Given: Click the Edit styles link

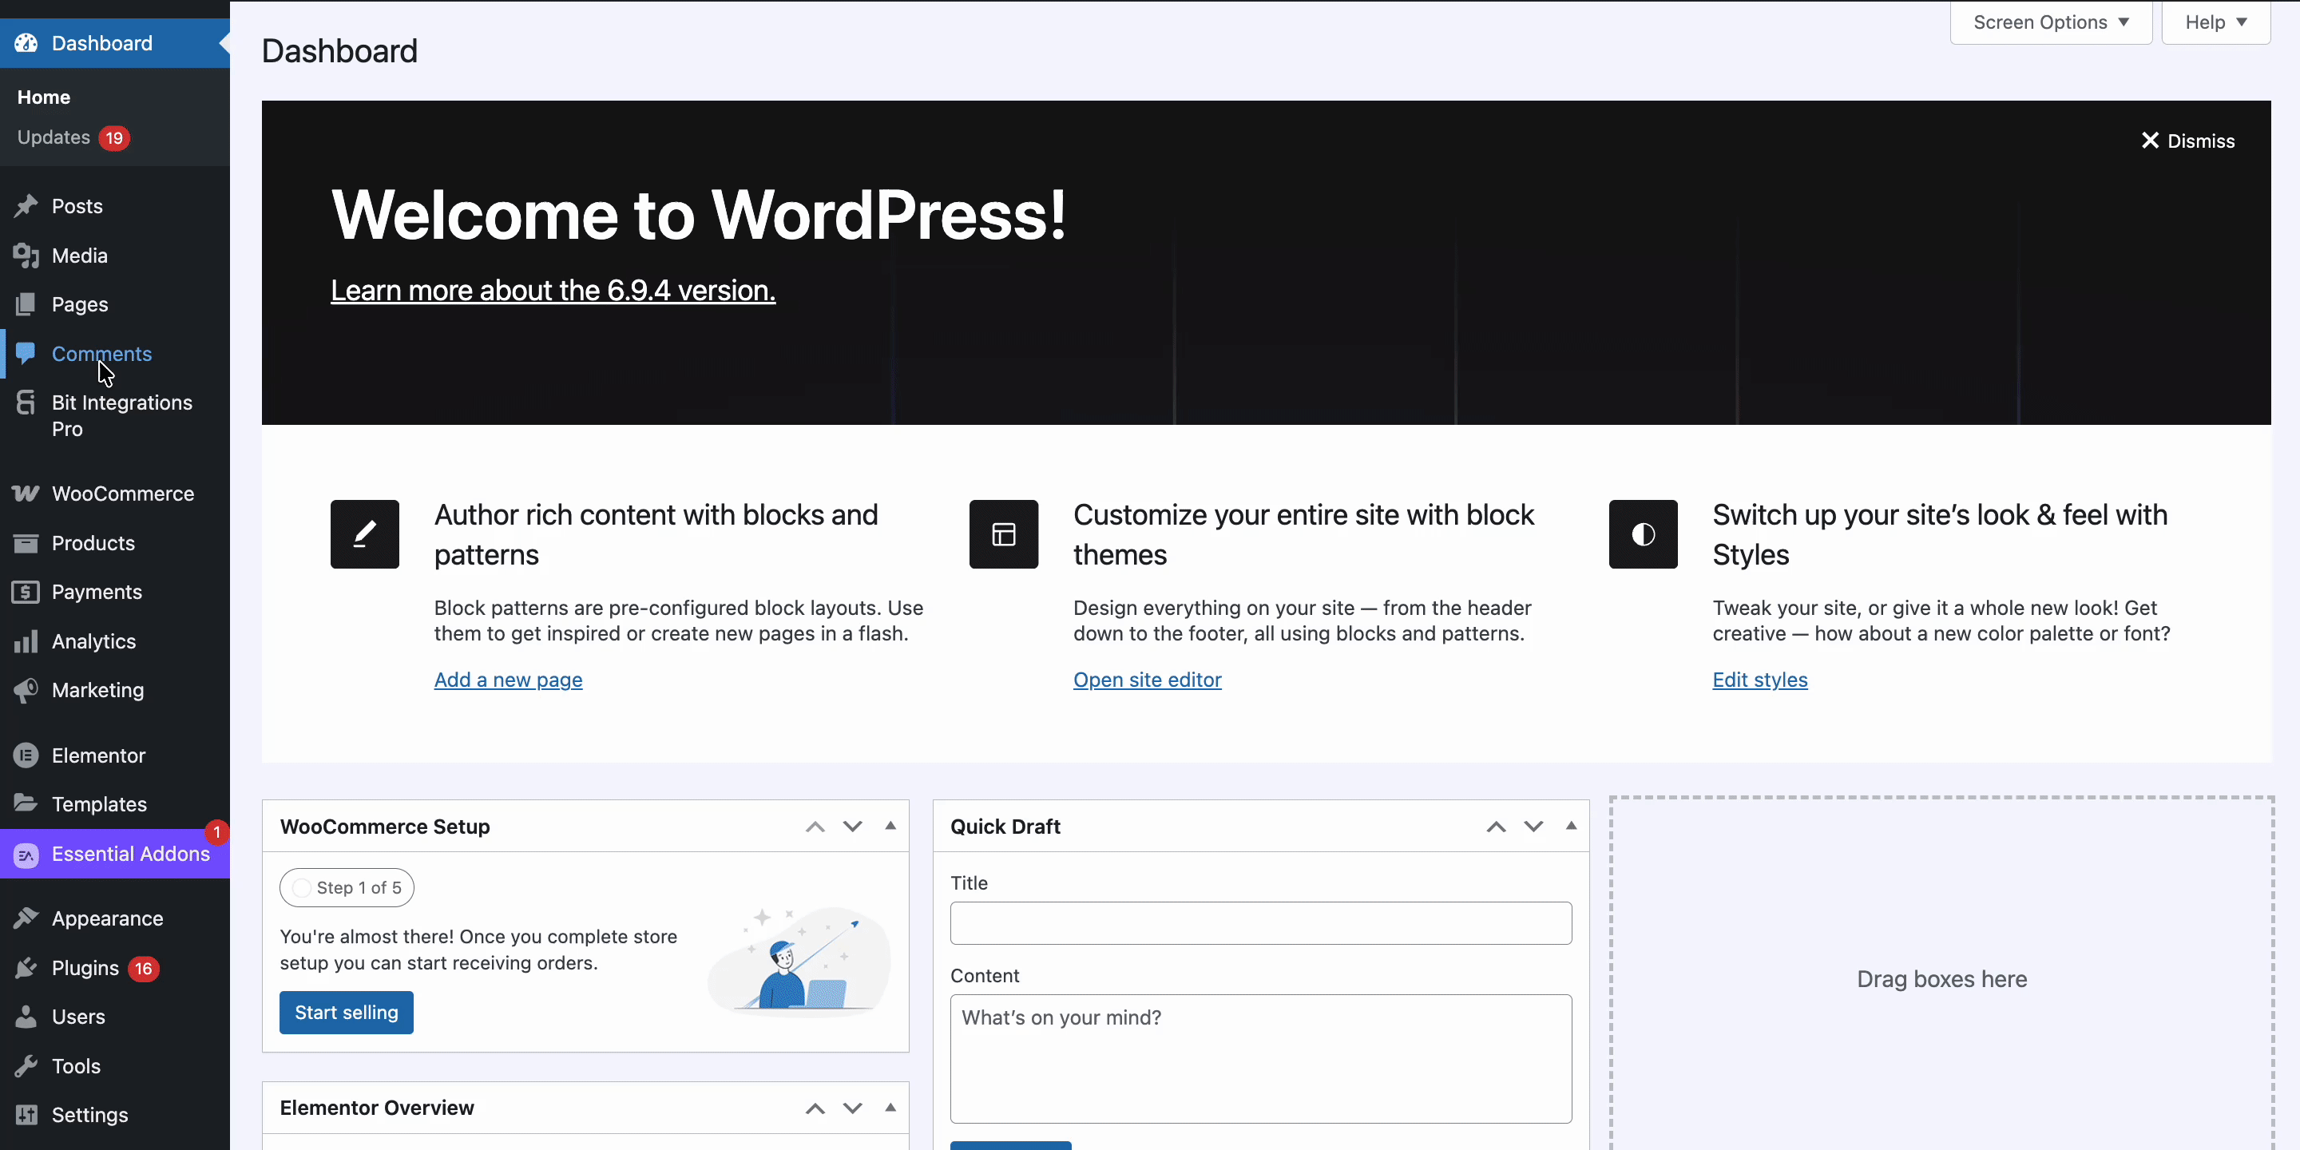Looking at the screenshot, I should tap(1760, 680).
